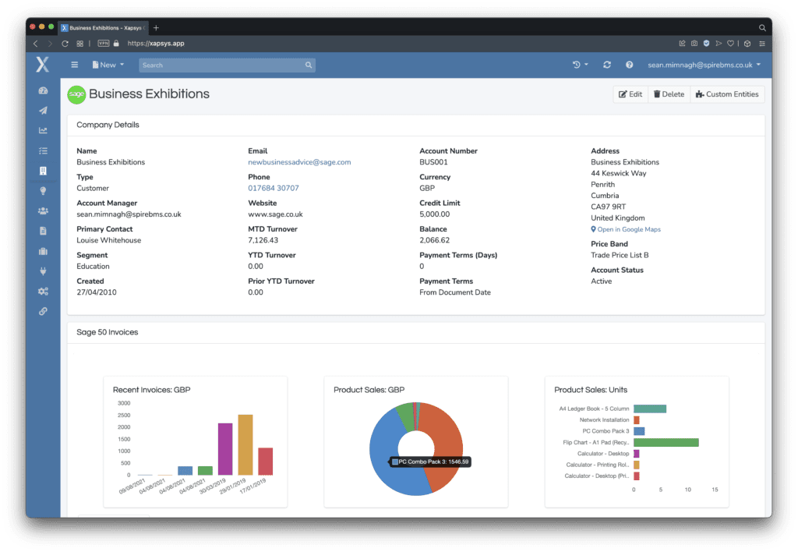Image resolution: width=798 pixels, height=552 pixels.
Task: Click the teal A4 Ledger Book units bar
Action: pos(650,409)
